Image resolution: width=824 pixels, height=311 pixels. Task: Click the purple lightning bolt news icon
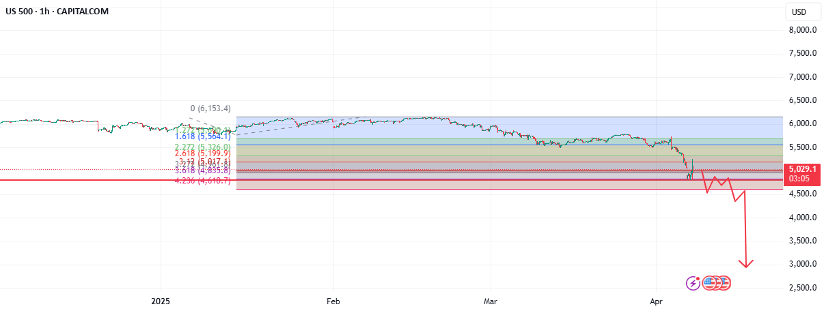click(x=694, y=282)
